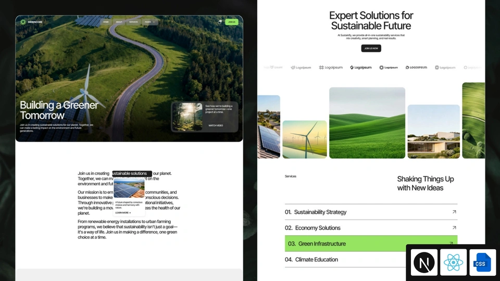
Task: Go to Home in the navbar
Action: 106,22
